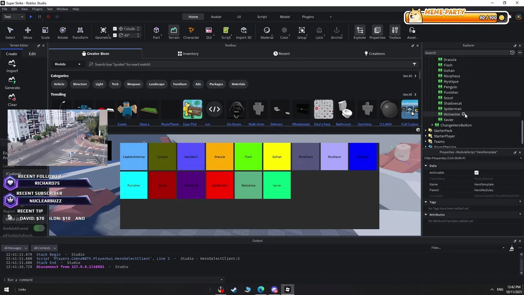Viewport: 524px width, 295px height.
Task: Start the play test button
Action: [x=31, y=17]
